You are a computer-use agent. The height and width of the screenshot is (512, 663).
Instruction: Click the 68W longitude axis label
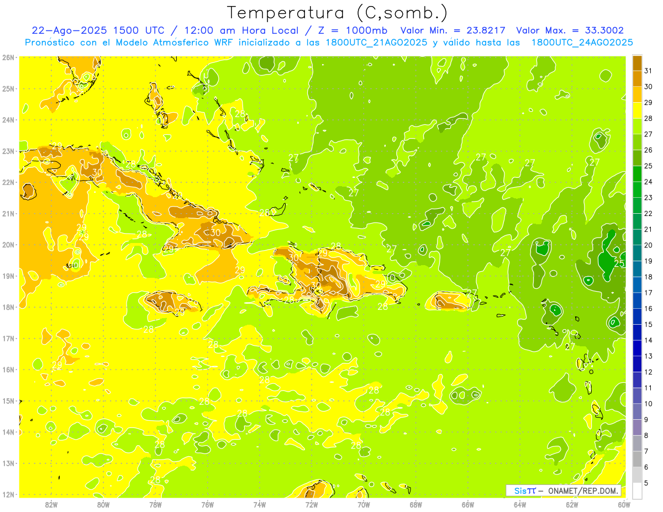pos(416,504)
